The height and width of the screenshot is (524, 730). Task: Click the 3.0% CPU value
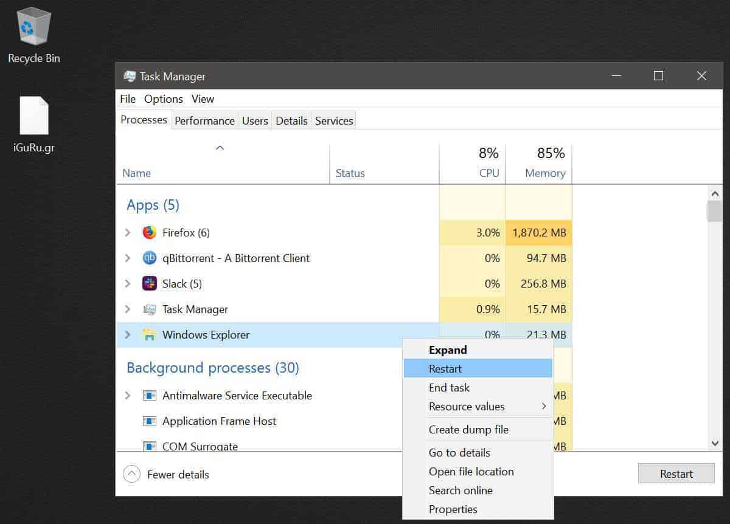(488, 232)
